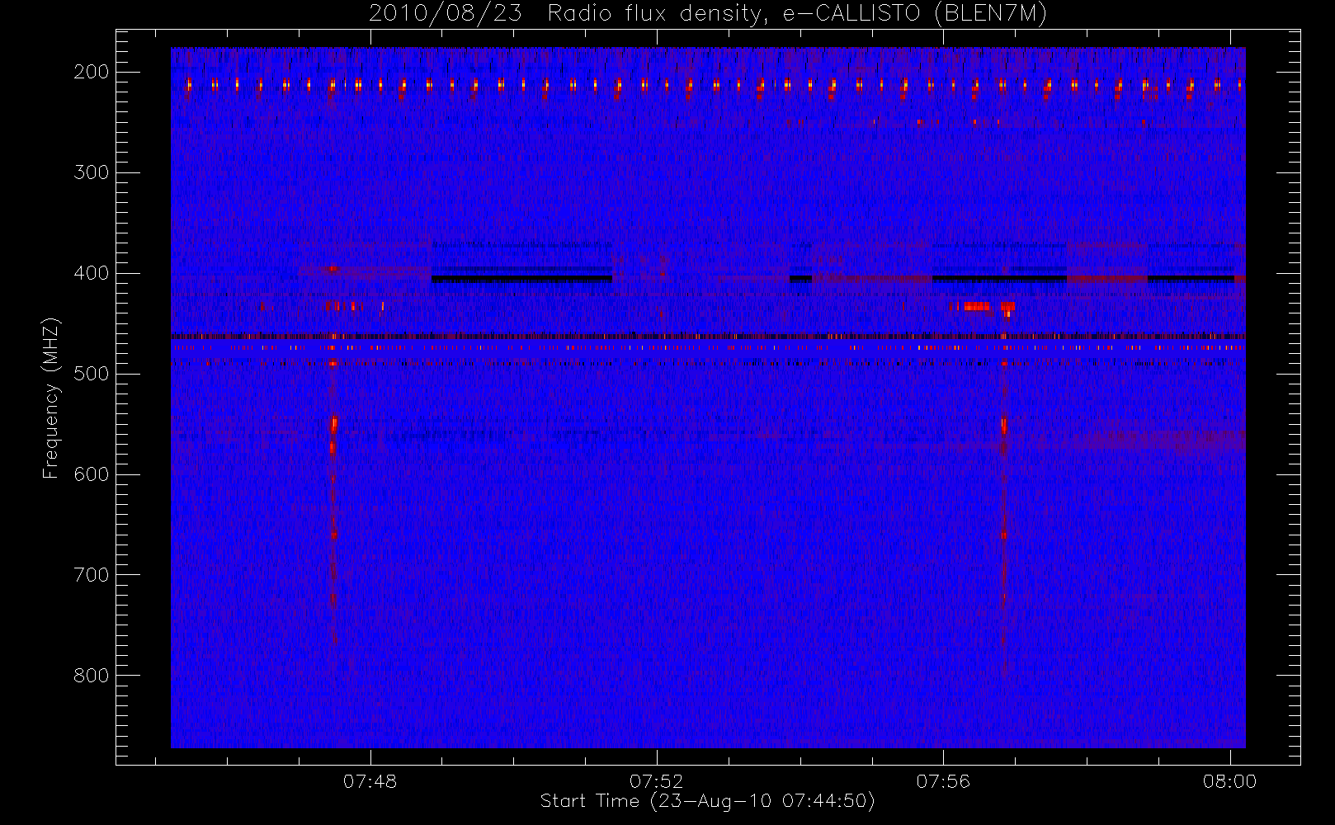Image resolution: width=1335 pixels, height=825 pixels.
Task: Click the vertical red streak near 07:47 at 550 MHz
Action: click(x=333, y=425)
